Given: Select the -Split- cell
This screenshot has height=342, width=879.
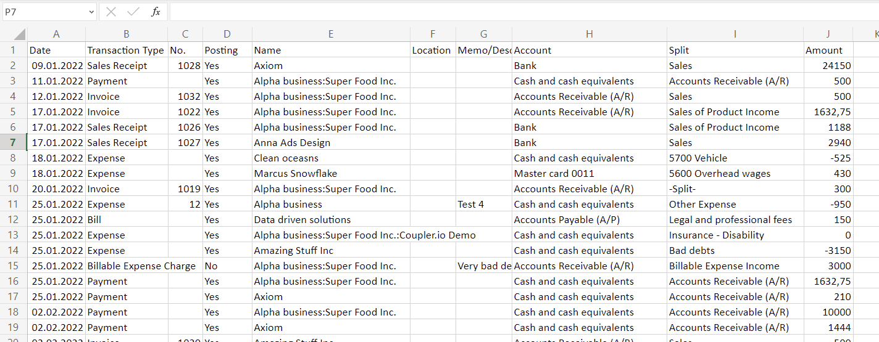Looking at the screenshot, I should [x=735, y=189].
